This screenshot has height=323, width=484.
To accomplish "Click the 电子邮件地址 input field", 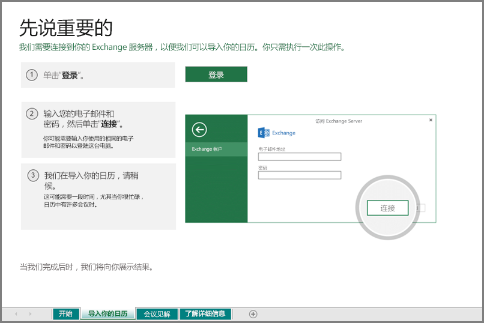I will (x=300, y=157).
